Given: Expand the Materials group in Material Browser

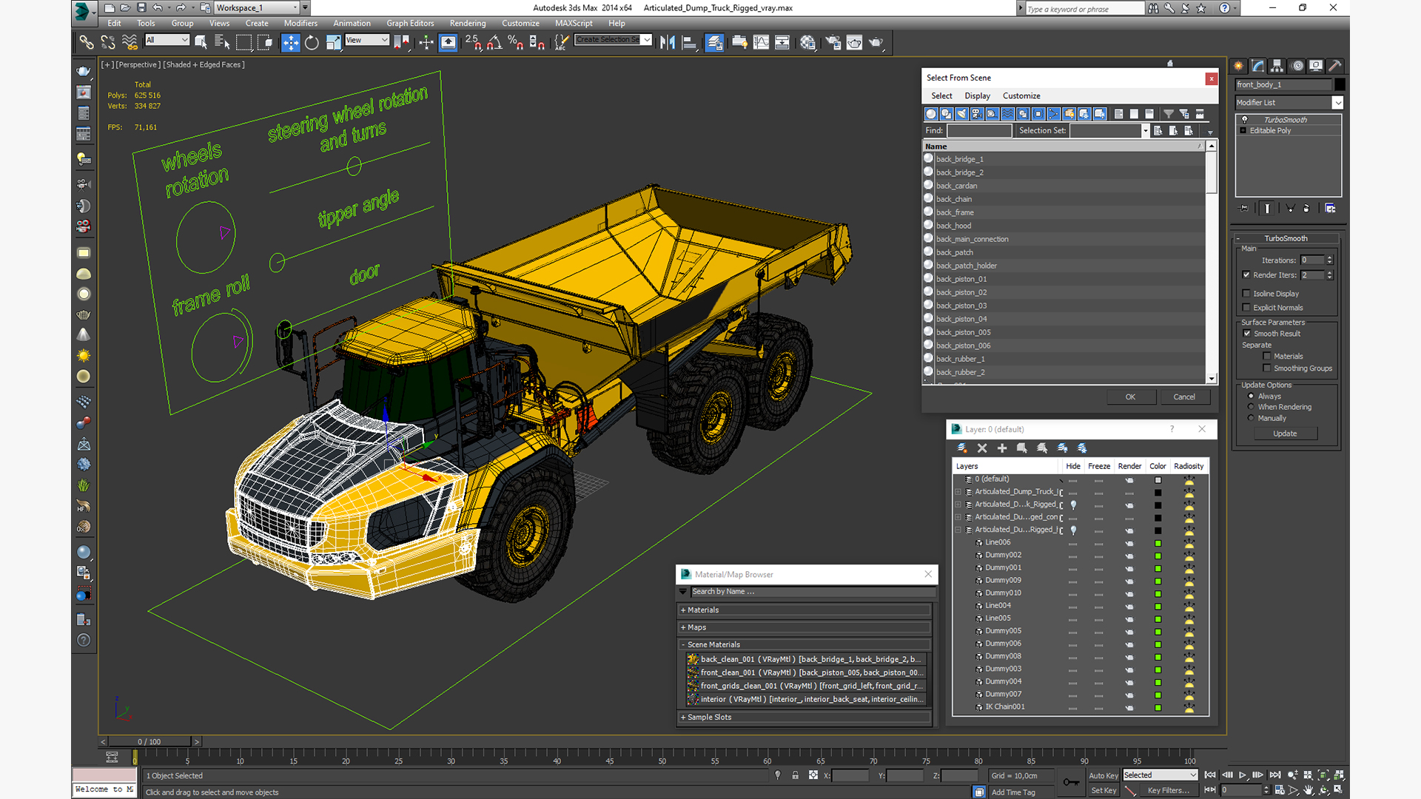Looking at the screenshot, I should [x=804, y=610].
